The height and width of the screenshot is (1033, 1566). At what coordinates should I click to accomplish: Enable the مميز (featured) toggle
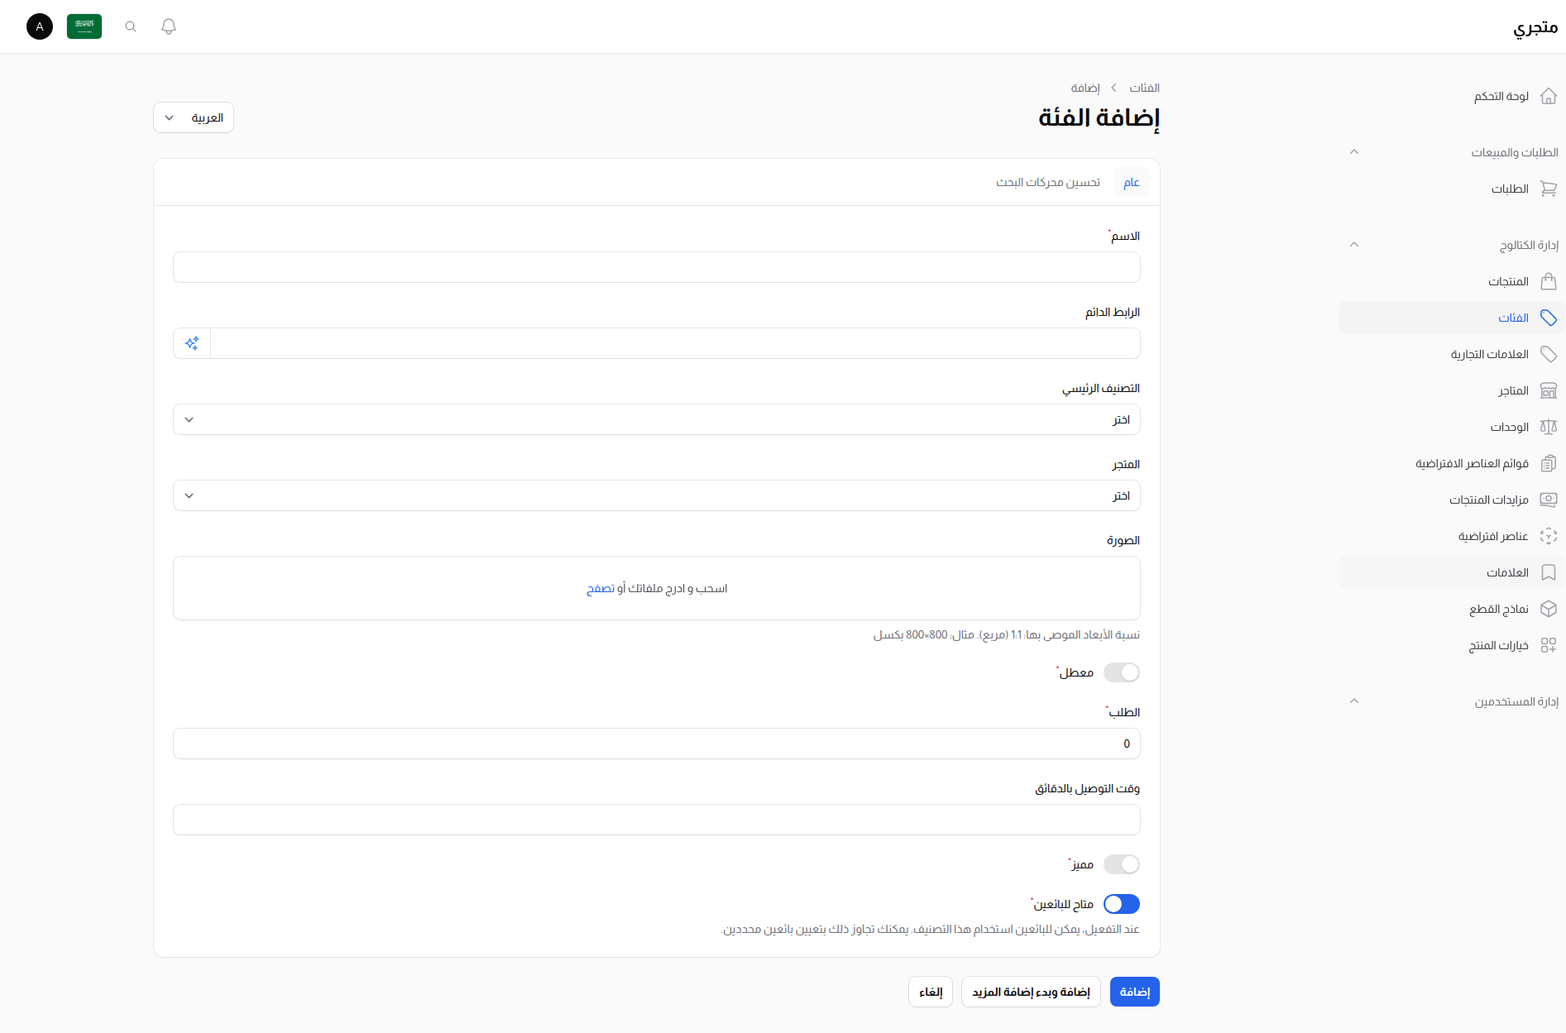[1121, 863]
